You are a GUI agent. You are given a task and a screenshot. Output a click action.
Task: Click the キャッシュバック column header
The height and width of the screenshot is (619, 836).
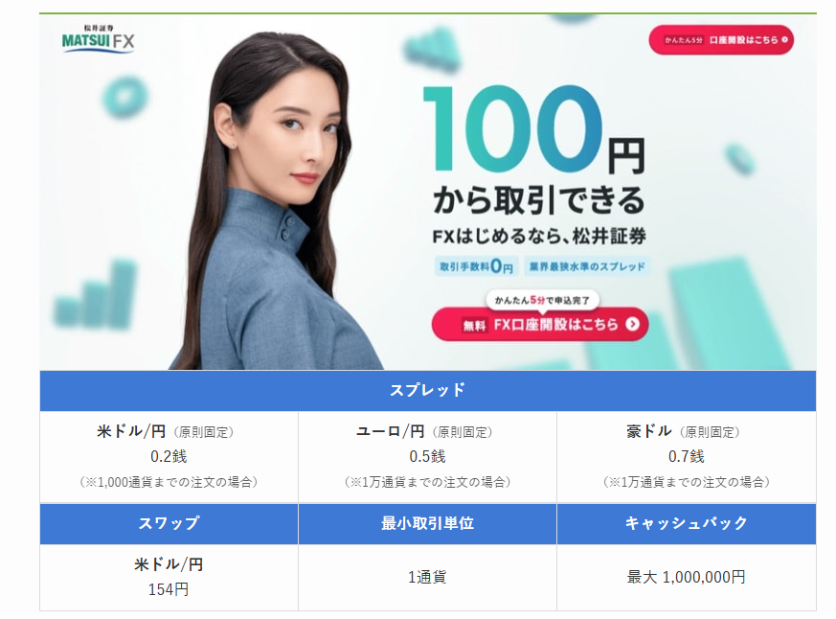(x=687, y=523)
